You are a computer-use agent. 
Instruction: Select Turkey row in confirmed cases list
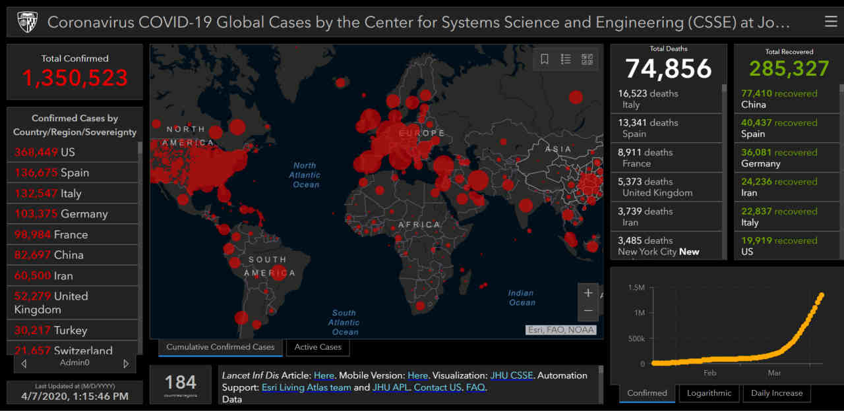(73, 330)
